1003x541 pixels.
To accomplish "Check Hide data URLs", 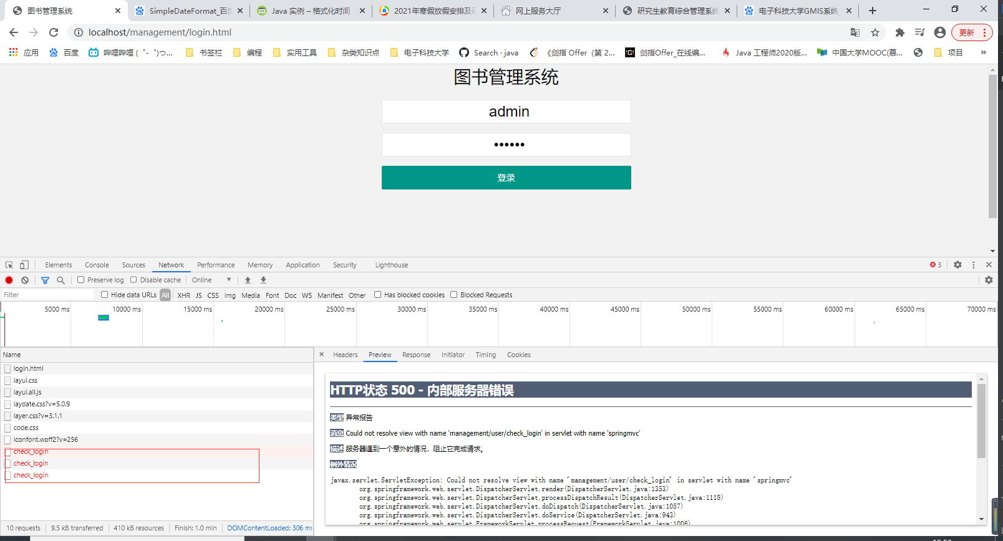I will pos(105,295).
